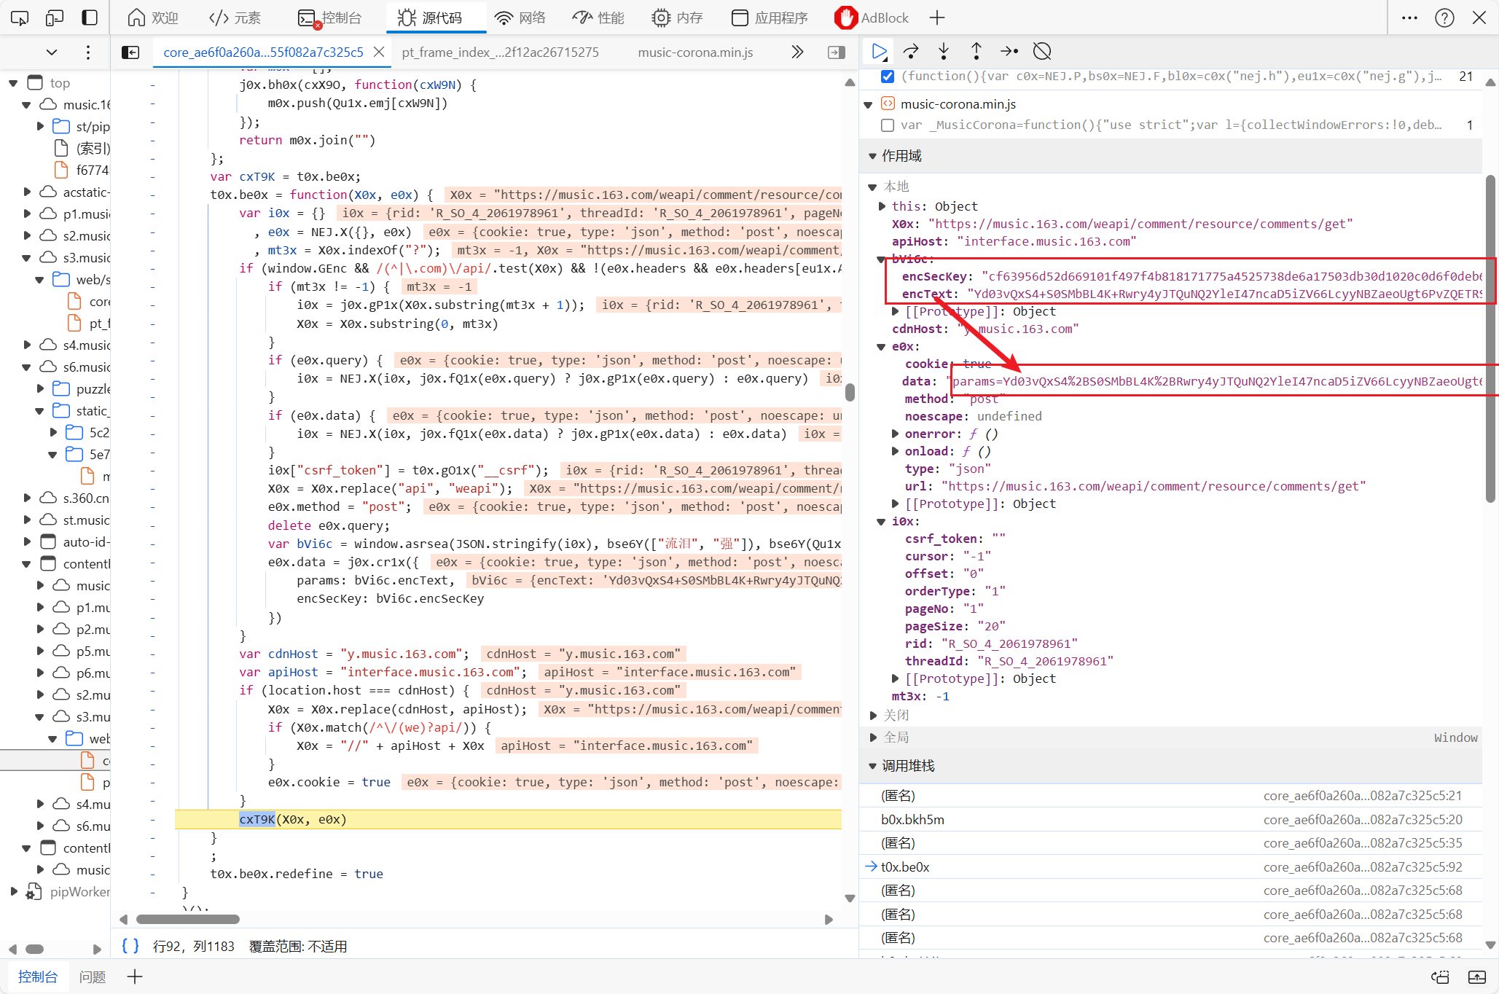Viewport: 1499px width, 994px height.
Task: Open the Performance (性能) tab
Action: [598, 17]
